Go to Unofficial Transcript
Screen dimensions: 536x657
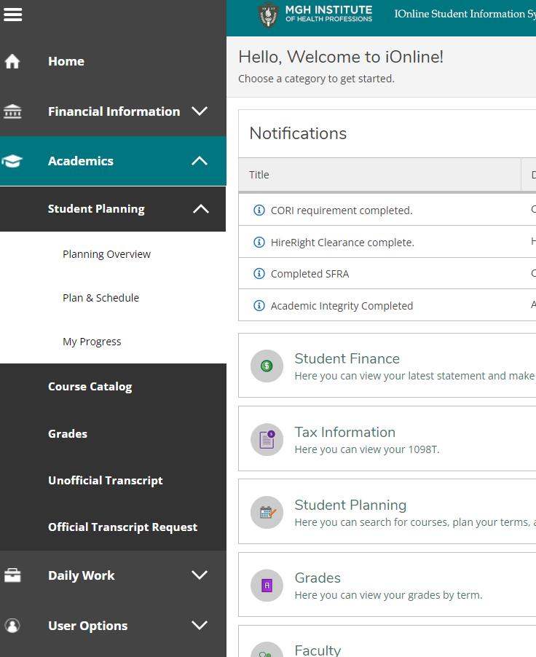tap(105, 481)
